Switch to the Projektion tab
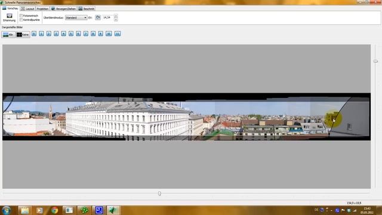 42,9
